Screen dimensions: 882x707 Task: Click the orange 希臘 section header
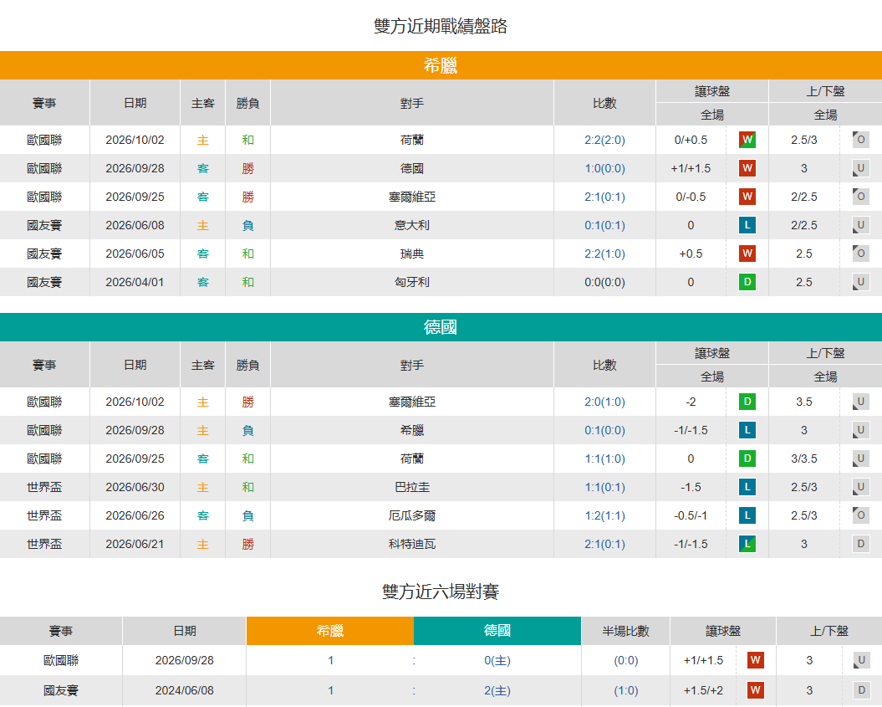coord(441,65)
